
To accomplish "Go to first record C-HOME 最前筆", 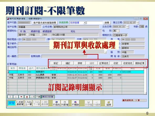I will pyautogui.click(x=20, y=103).
